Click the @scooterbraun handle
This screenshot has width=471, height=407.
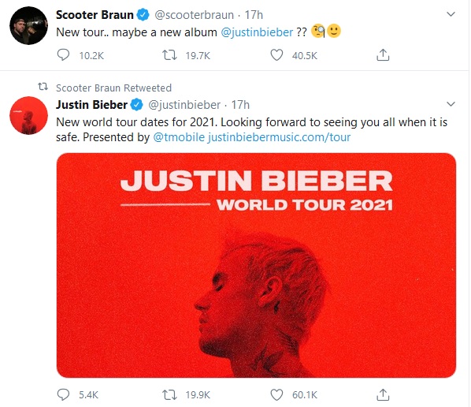[194, 15]
